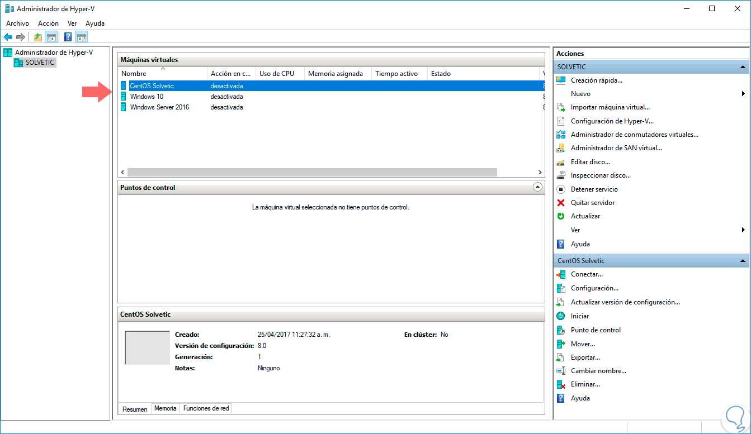This screenshot has width=751, height=434.
Task: Click the green Iniciar power icon
Action: coord(561,316)
